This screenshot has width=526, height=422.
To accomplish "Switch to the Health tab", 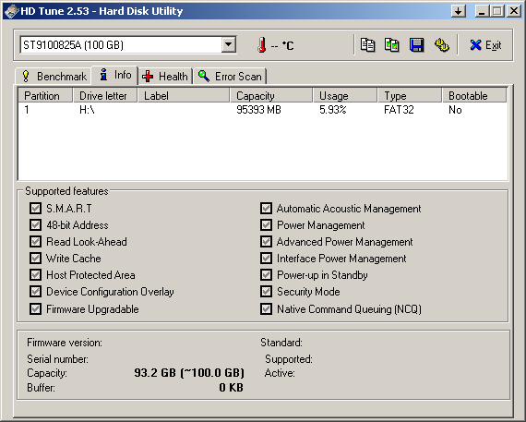I will click(165, 77).
